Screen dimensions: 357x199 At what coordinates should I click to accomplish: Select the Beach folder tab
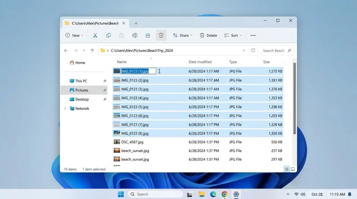pyautogui.click(x=95, y=23)
